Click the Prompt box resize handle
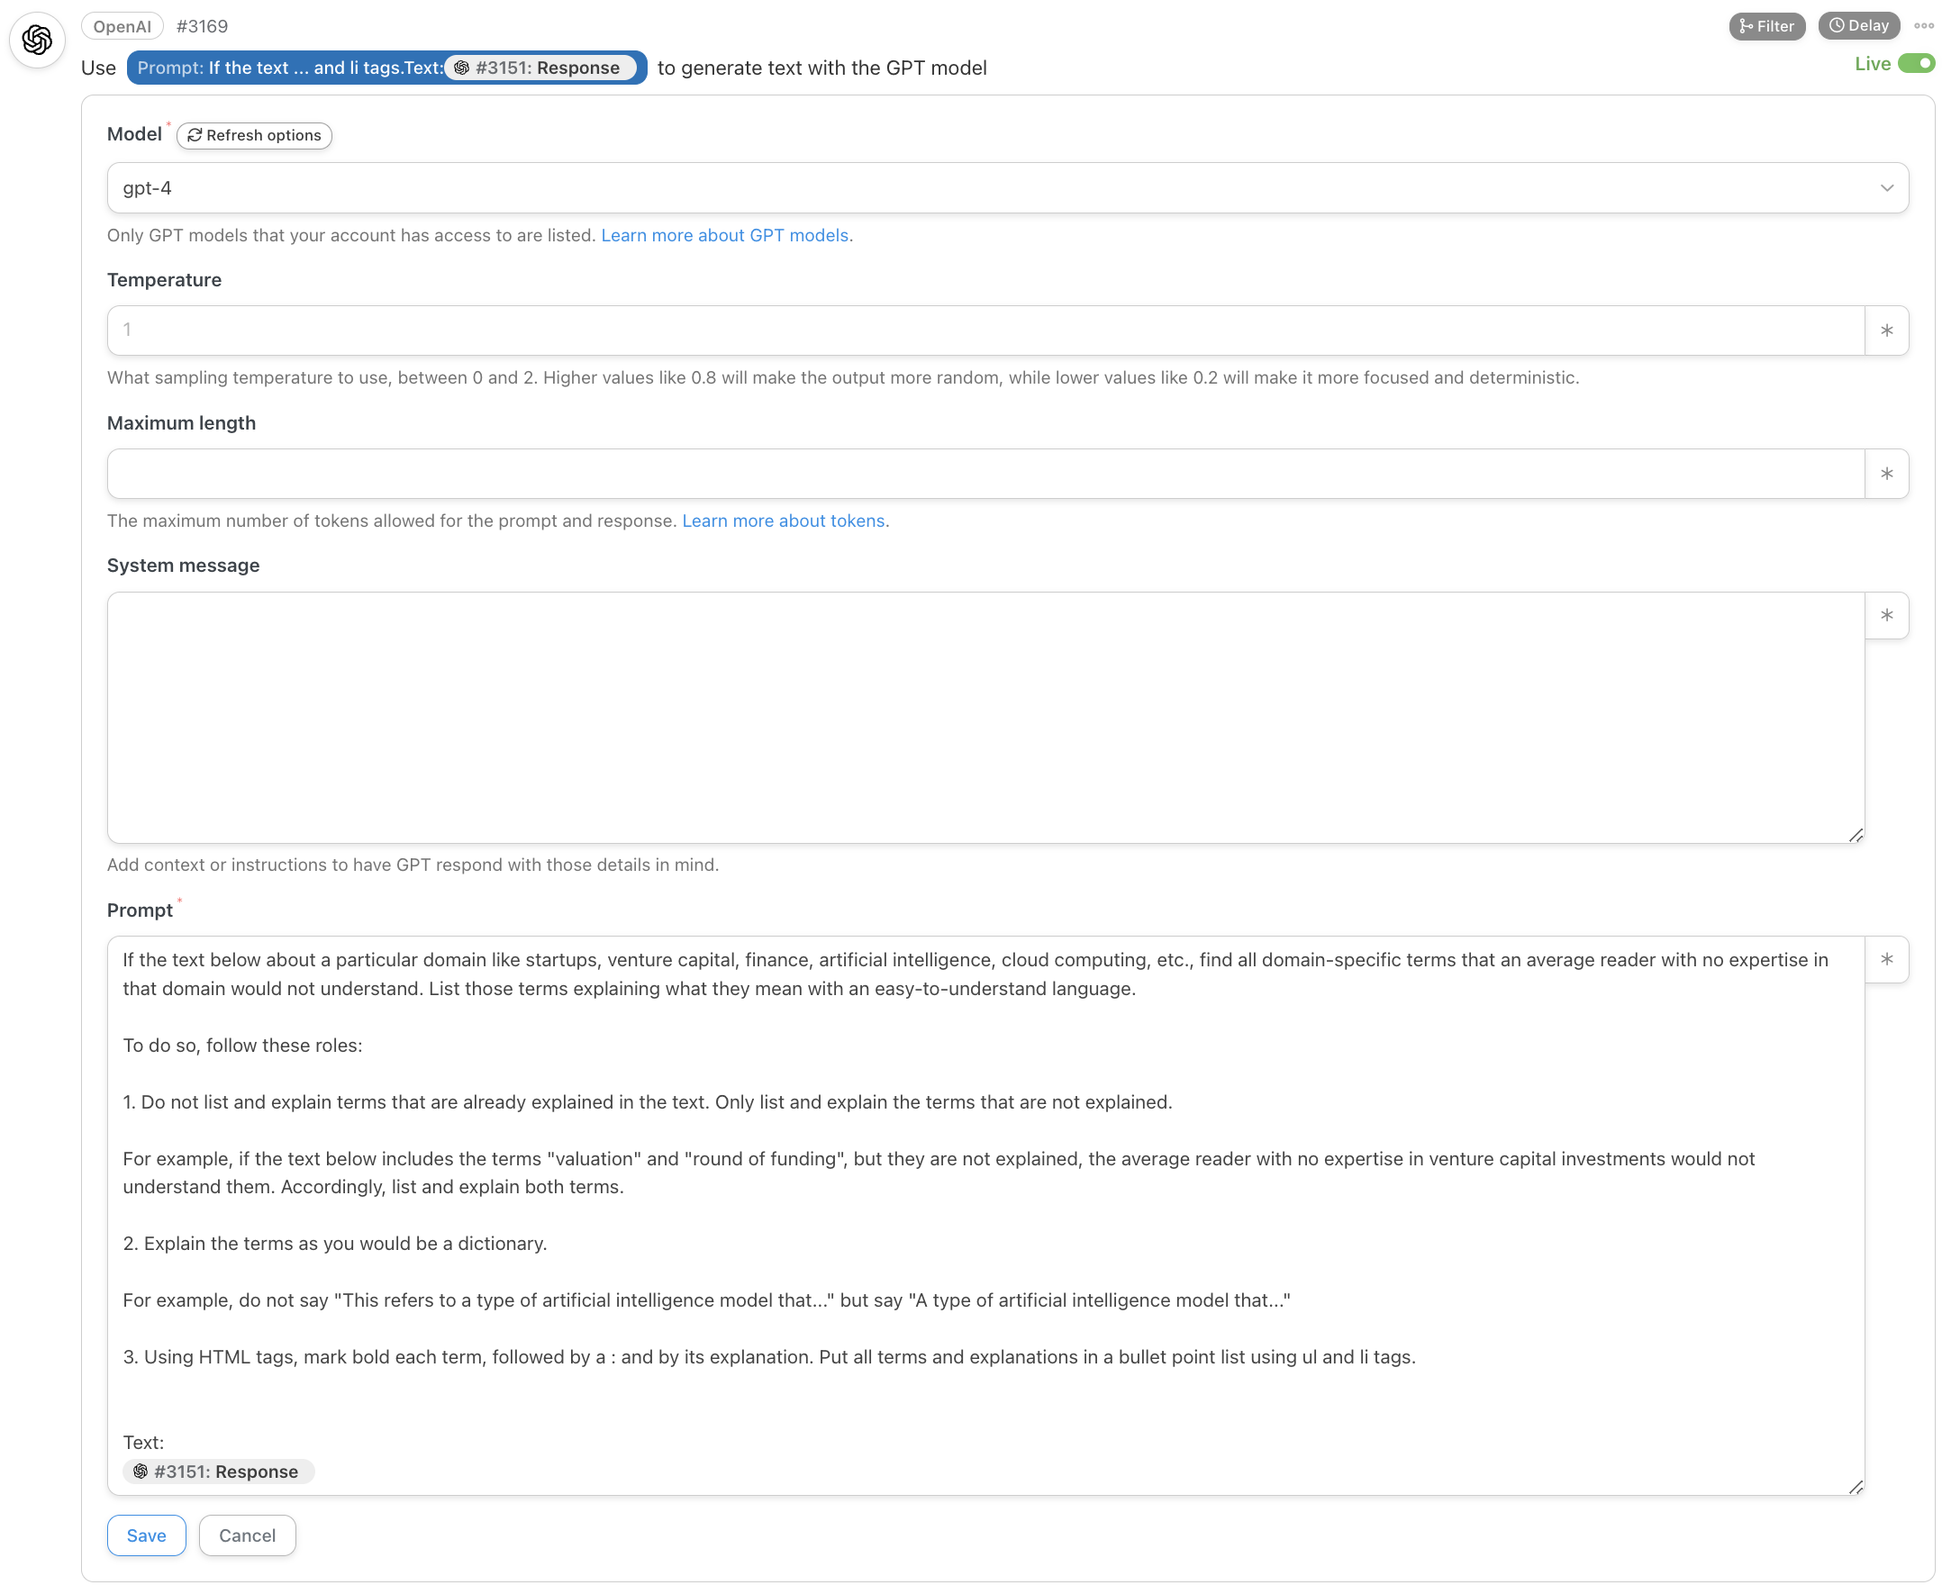1942x1594 pixels. [x=1855, y=1487]
